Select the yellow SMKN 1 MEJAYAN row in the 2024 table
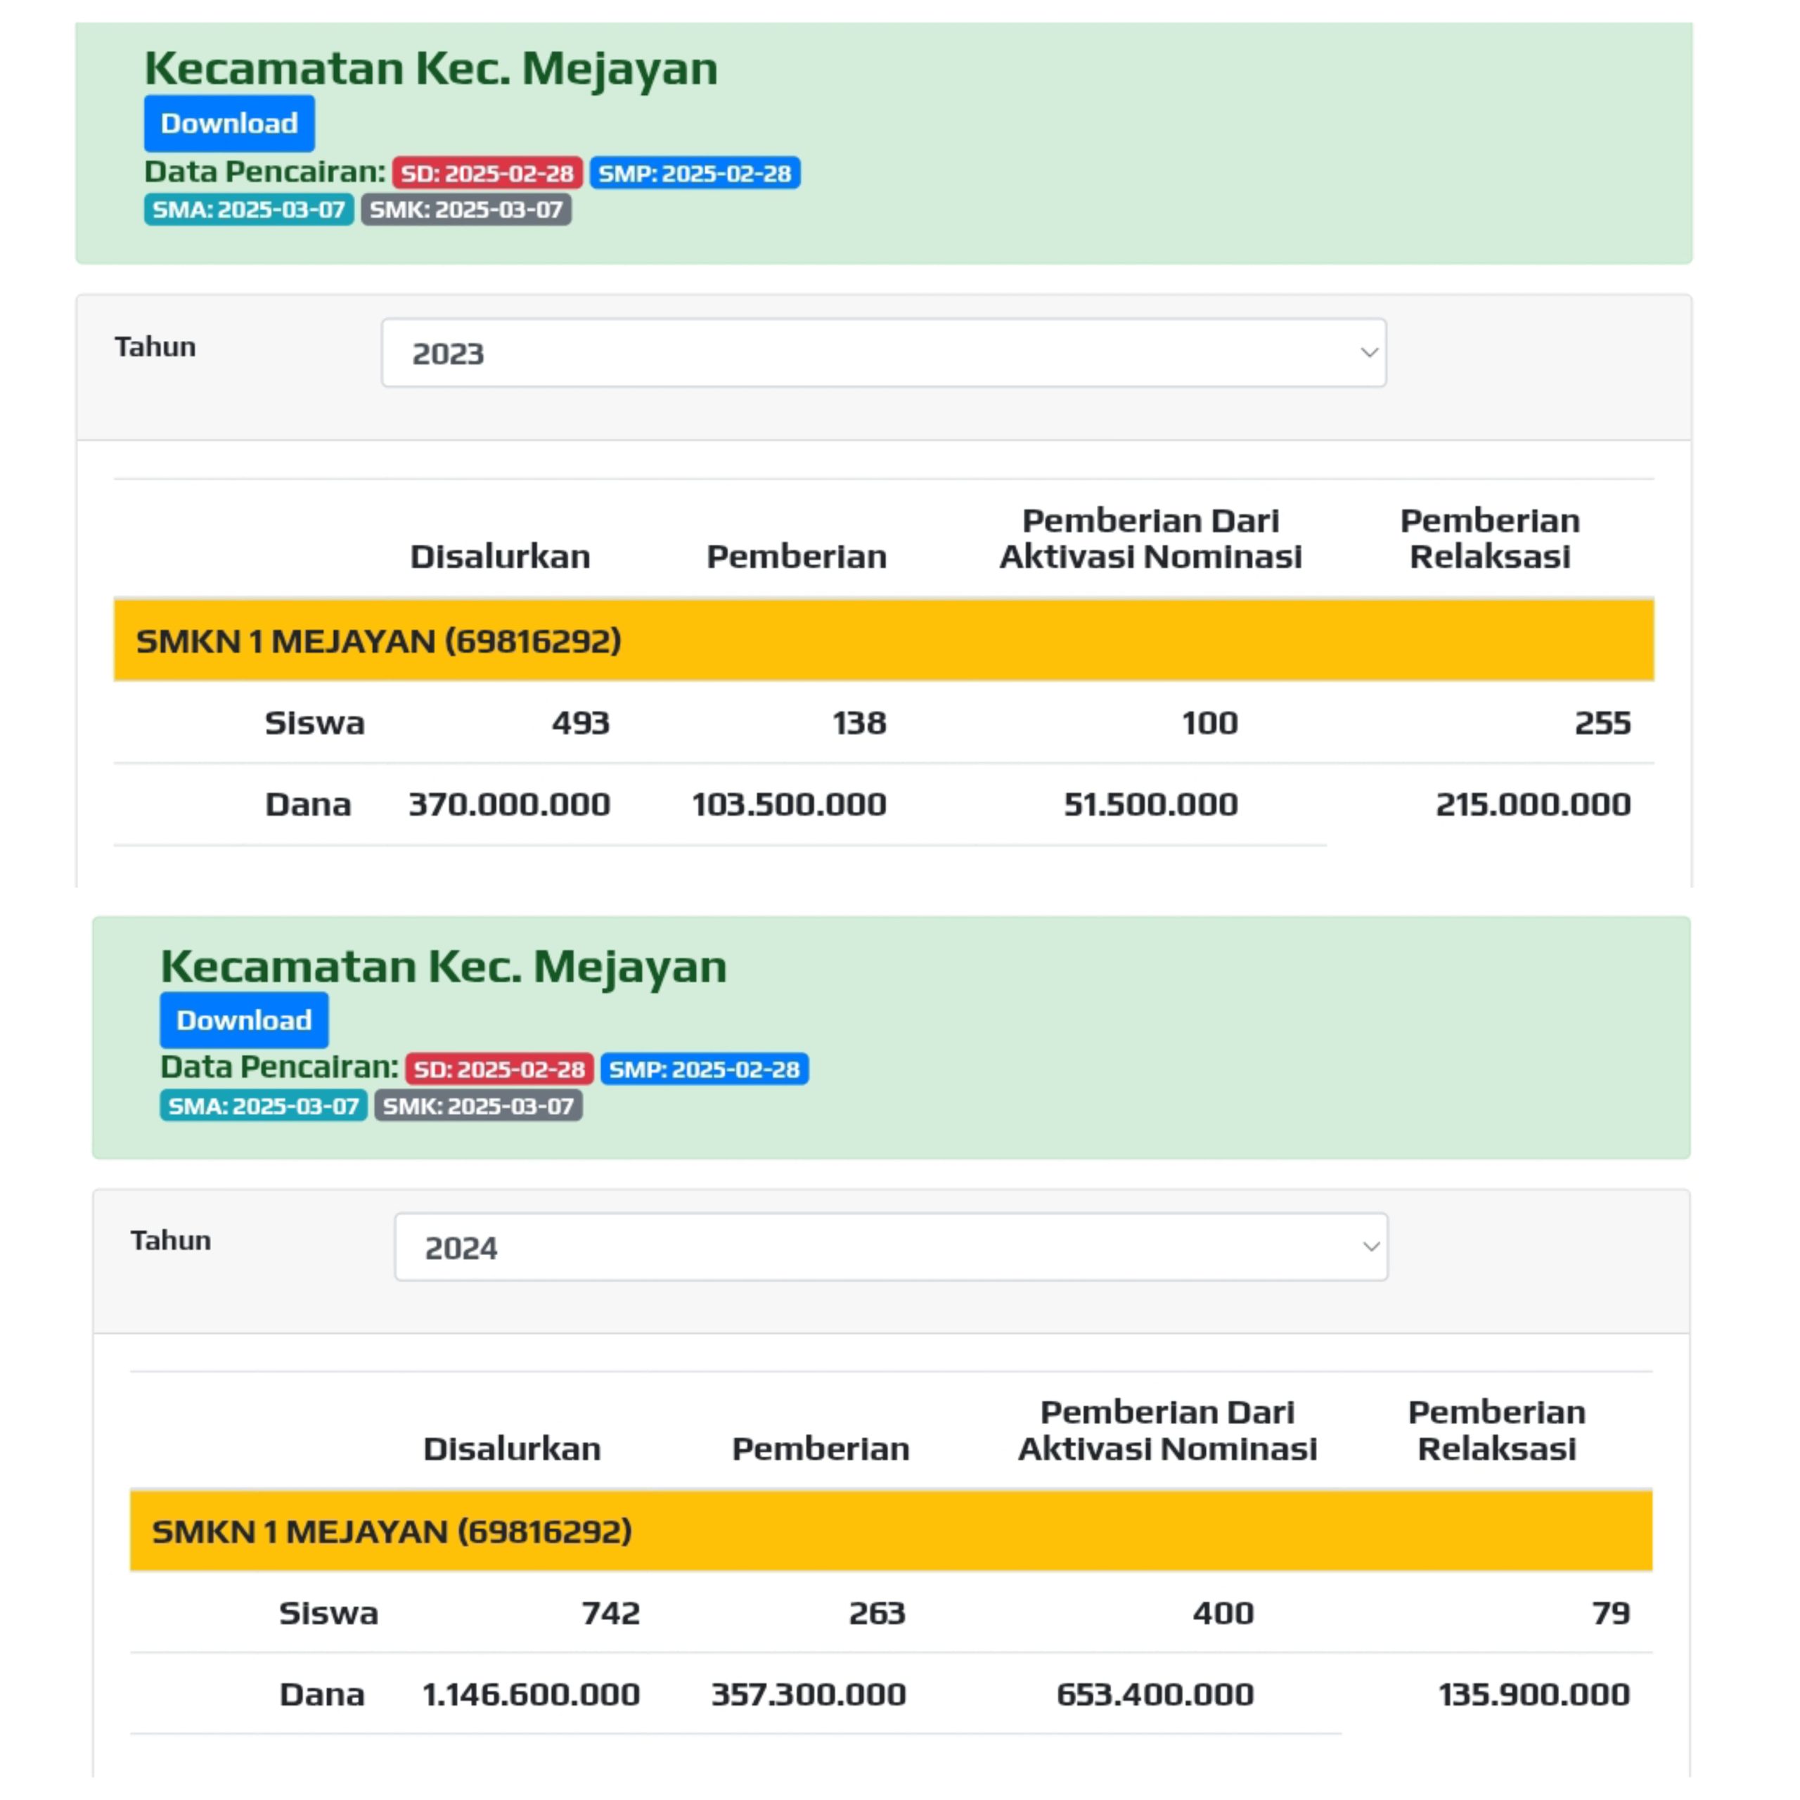This screenshot has width=1800, height=1800. point(891,1531)
